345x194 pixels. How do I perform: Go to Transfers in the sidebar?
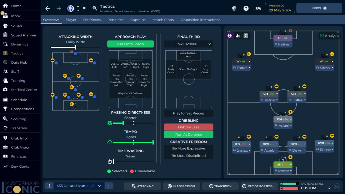click(x=19, y=128)
